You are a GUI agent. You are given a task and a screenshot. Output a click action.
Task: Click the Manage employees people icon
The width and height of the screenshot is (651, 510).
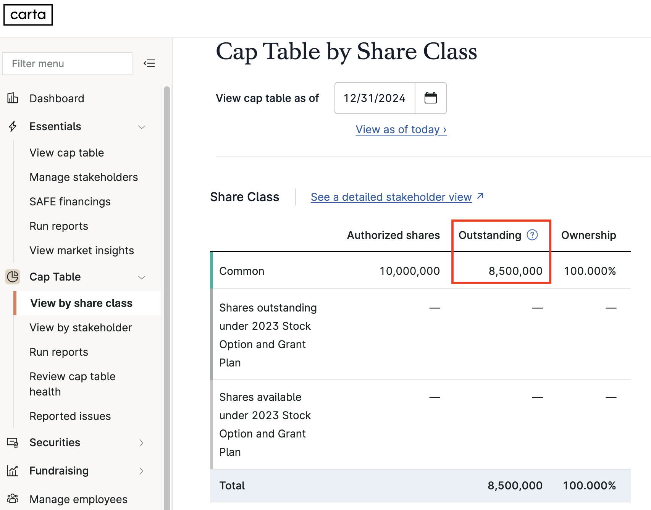point(13,499)
